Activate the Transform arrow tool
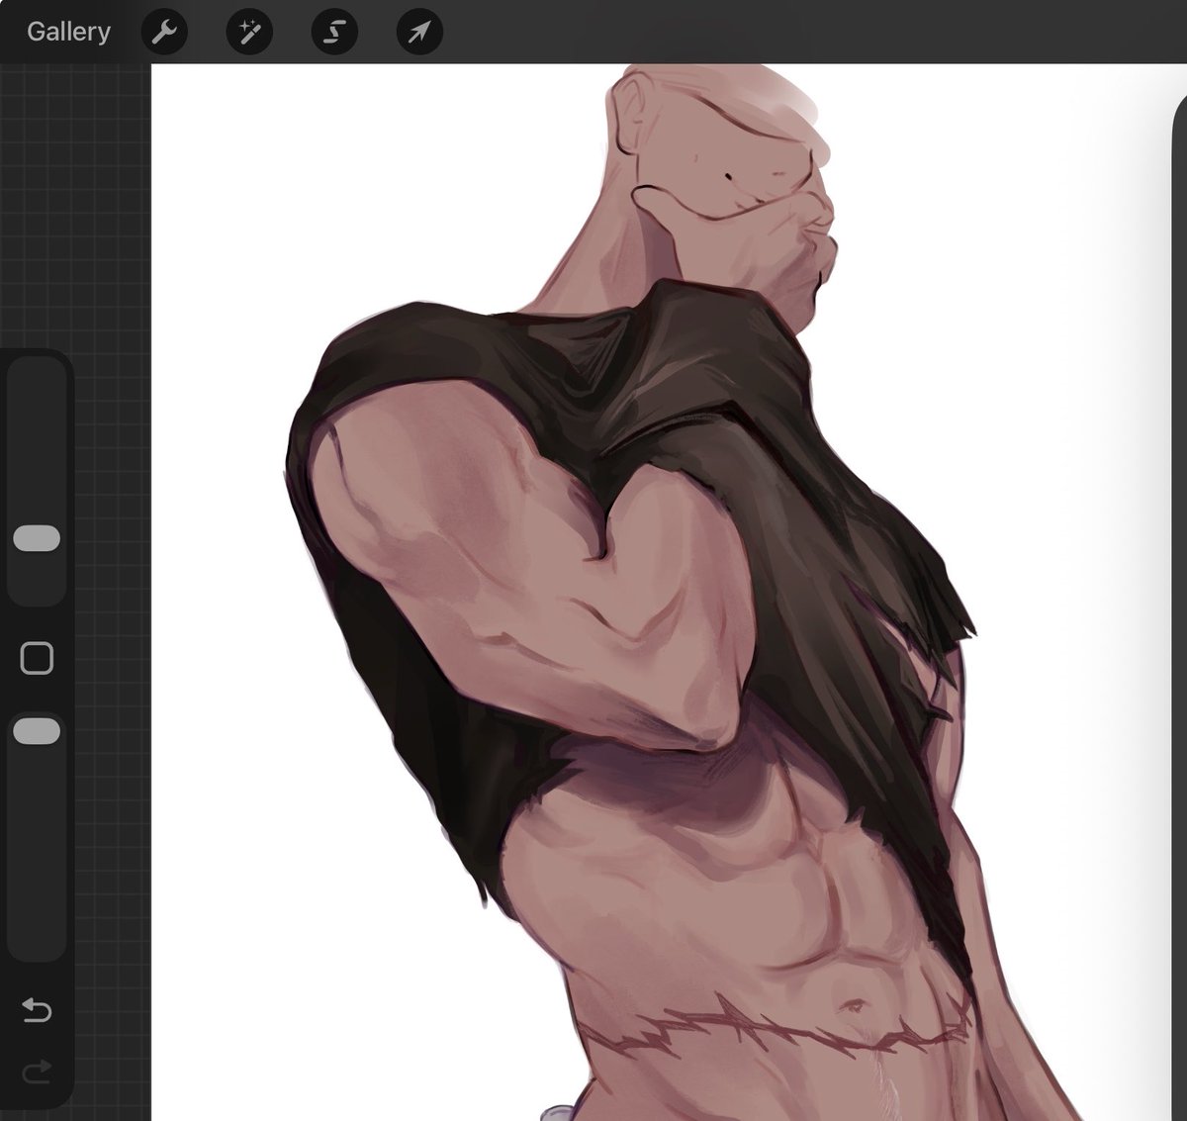 (419, 33)
